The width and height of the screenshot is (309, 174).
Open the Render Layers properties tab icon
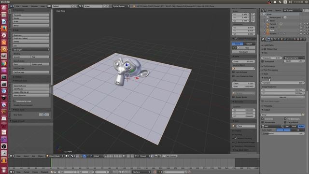pyautogui.click(x=272, y=39)
